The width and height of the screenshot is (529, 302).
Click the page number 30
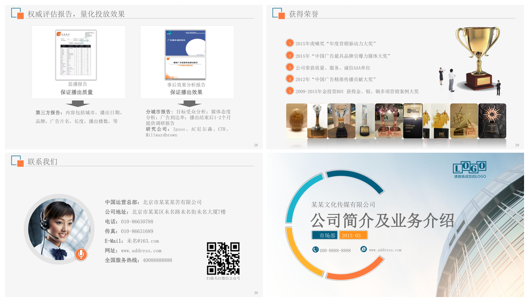point(256,293)
